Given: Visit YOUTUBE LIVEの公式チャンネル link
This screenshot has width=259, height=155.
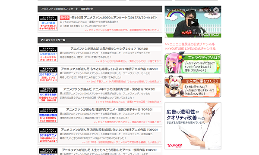Looking at the screenshot, I should pos(190,49).
